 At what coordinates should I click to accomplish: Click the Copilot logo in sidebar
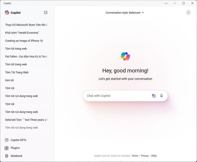[7, 12]
